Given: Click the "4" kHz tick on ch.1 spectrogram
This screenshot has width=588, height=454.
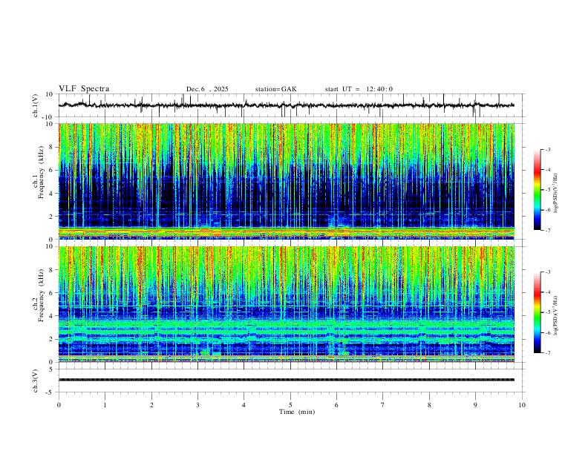Looking at the screenshot, I should pos(51,194).
